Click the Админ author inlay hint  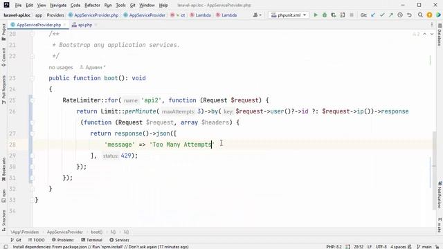point(93,67)
